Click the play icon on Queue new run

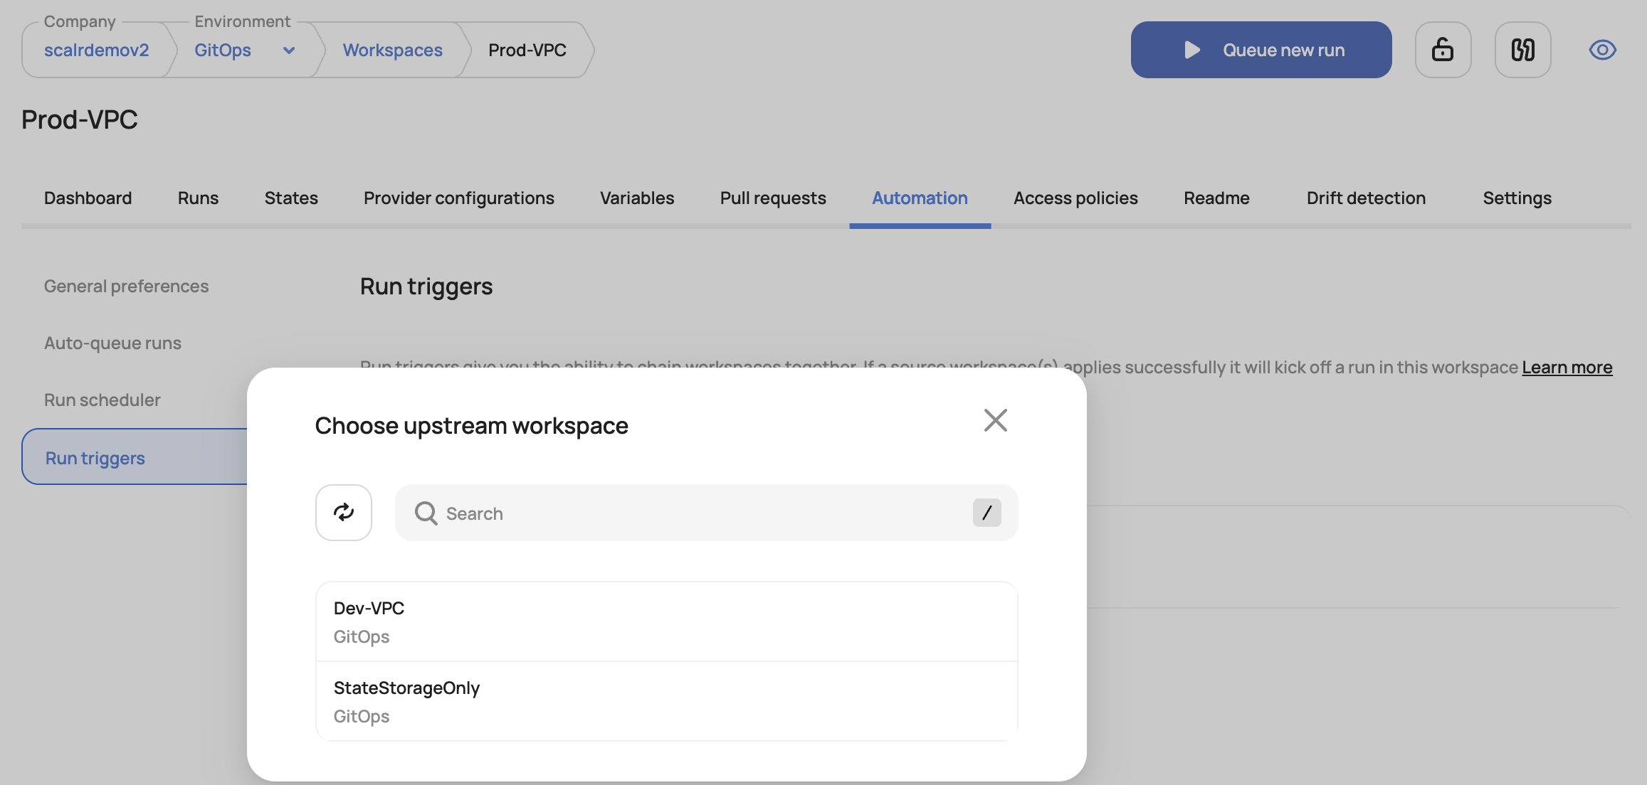(1191, 50)
